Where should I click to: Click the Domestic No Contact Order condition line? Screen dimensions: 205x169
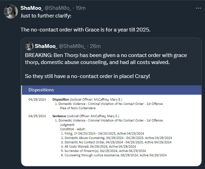[x=116, y=142]
